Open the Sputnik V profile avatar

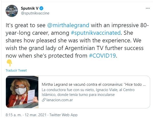12,11
